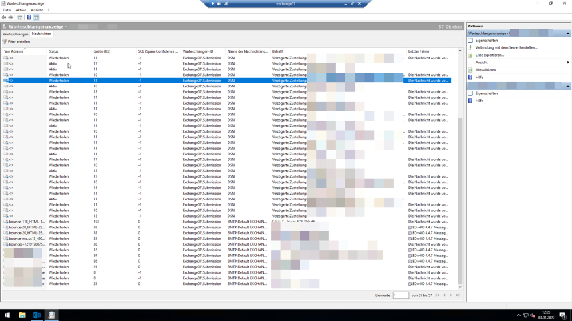
Task: Collapse the Warteschlangenanzeige actions section
Action: click(x=568, y=33)
